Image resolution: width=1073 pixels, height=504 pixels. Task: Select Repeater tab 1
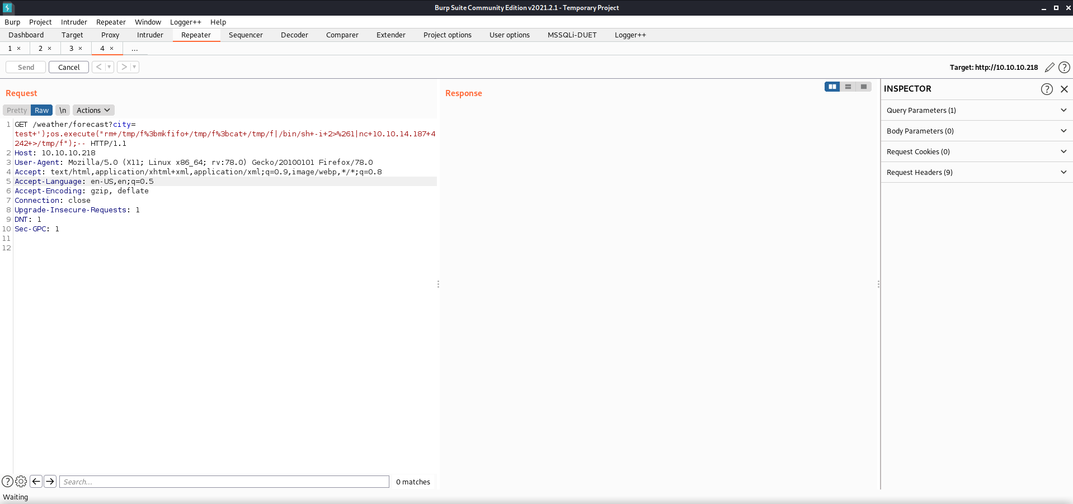coord(10,49)
